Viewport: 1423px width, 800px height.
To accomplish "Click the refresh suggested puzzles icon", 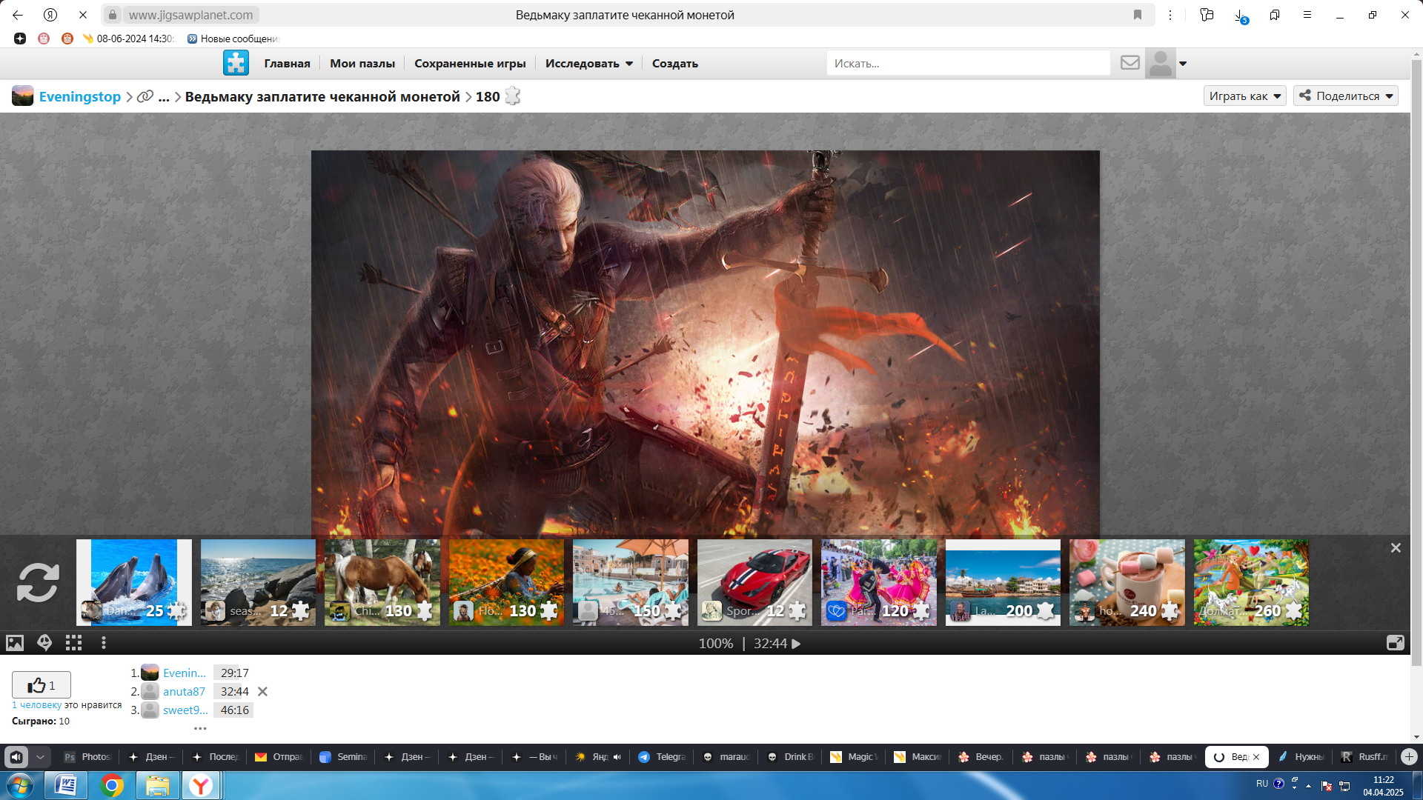I will [x=38, y=582].
